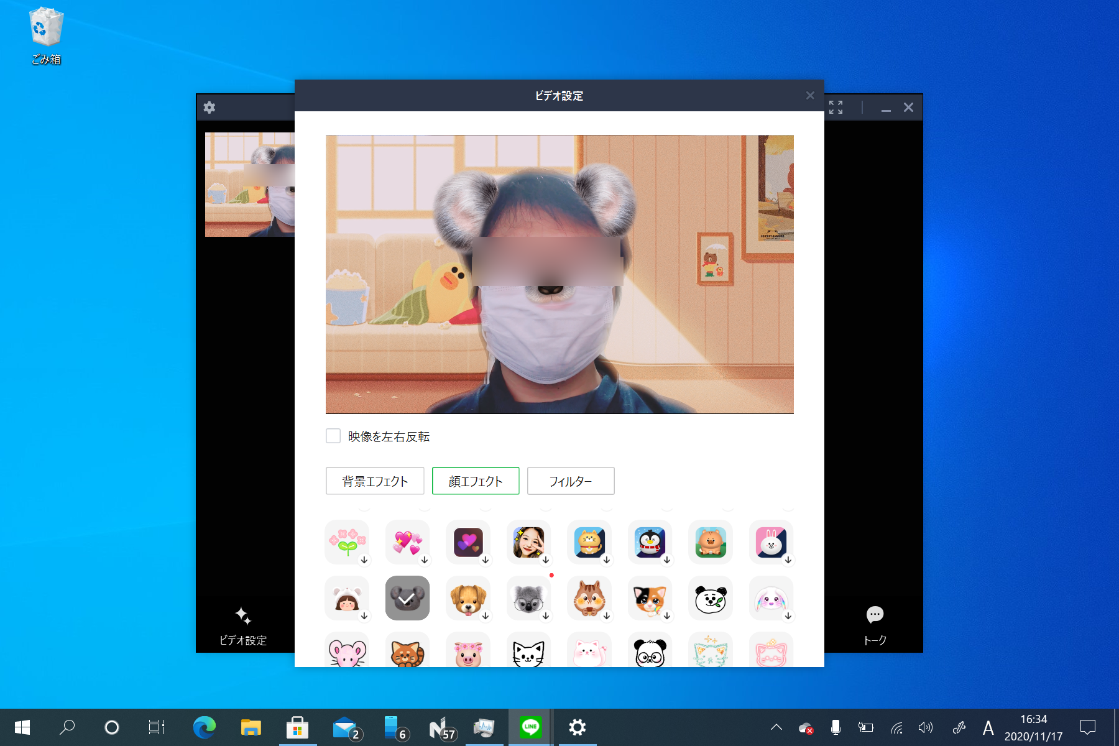The width and height of the screenshot is (1119, 746).
Task: Toggle fullscreen in the call window
Action: 836,108
